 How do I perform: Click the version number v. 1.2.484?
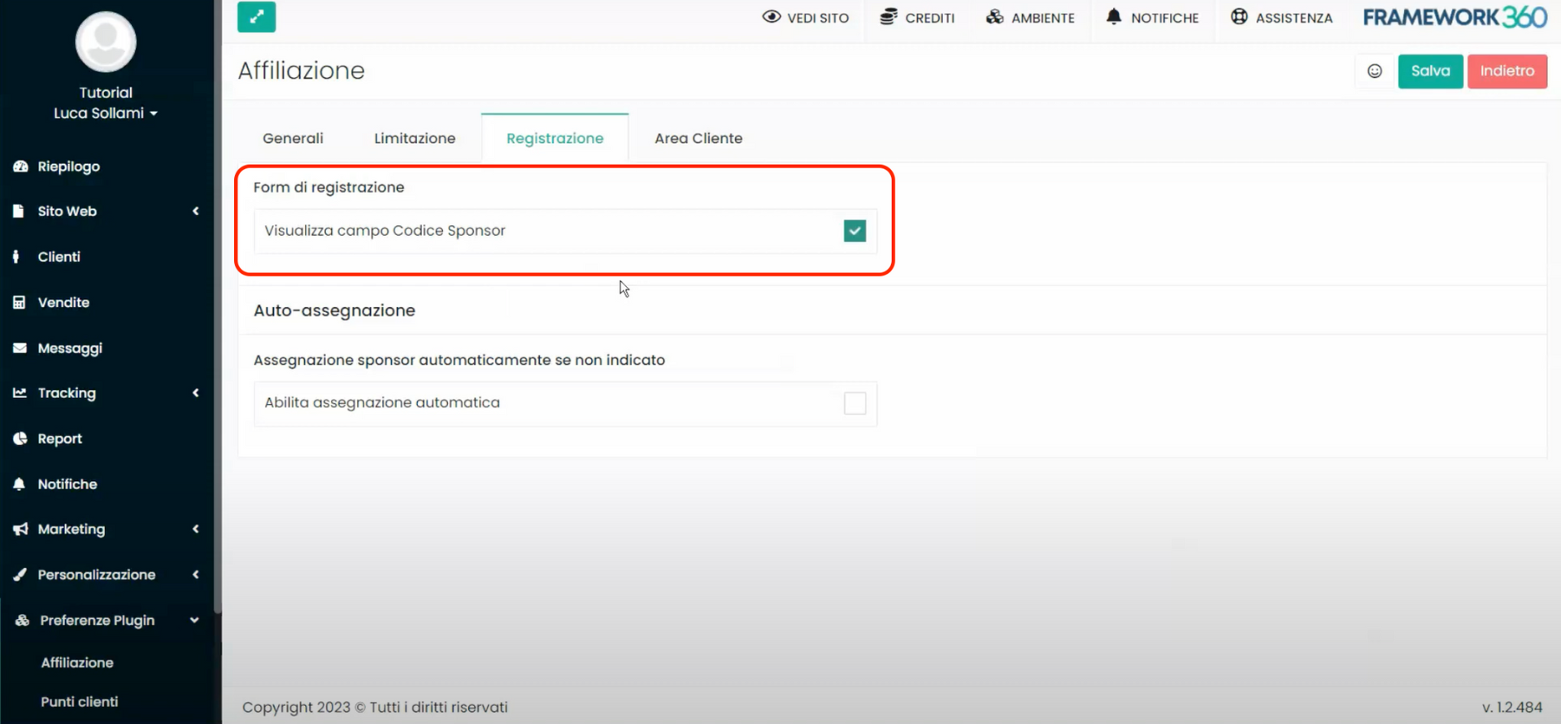1511,708
